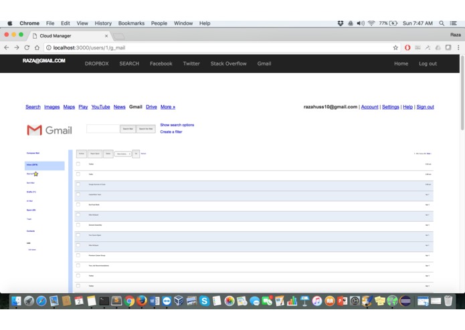Image resolution: width=465 pixels, height=330 pixels.
Task: Click the volume icon in menu bar
Action: 361,23
